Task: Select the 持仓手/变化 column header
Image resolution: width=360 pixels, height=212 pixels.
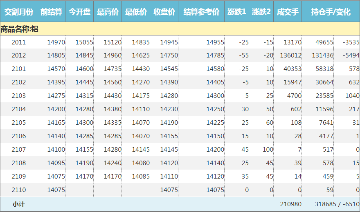Action: [331, 12]
